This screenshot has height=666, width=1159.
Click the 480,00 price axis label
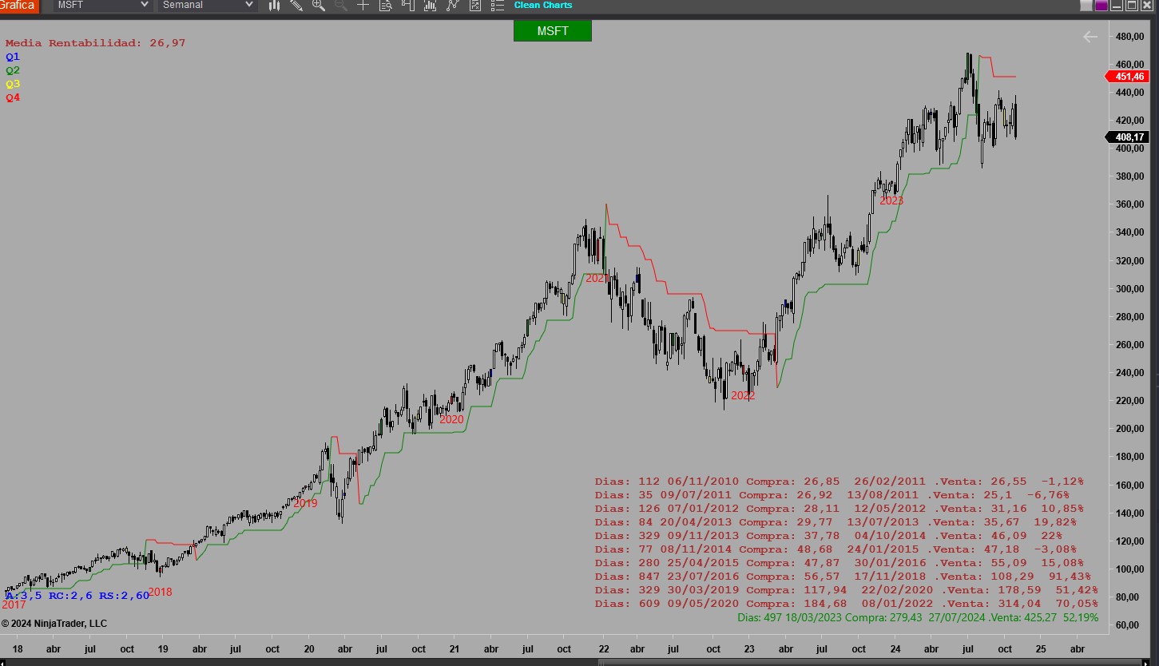(1129, 37)
